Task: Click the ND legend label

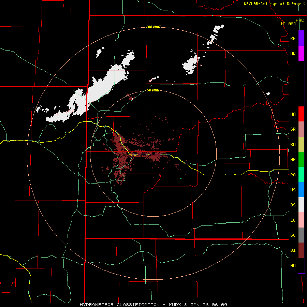Action: point(293,266)
